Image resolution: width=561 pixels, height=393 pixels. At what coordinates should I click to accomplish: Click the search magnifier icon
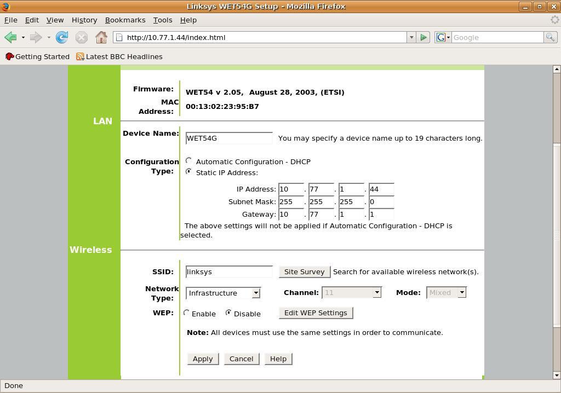tap(550, 37)
